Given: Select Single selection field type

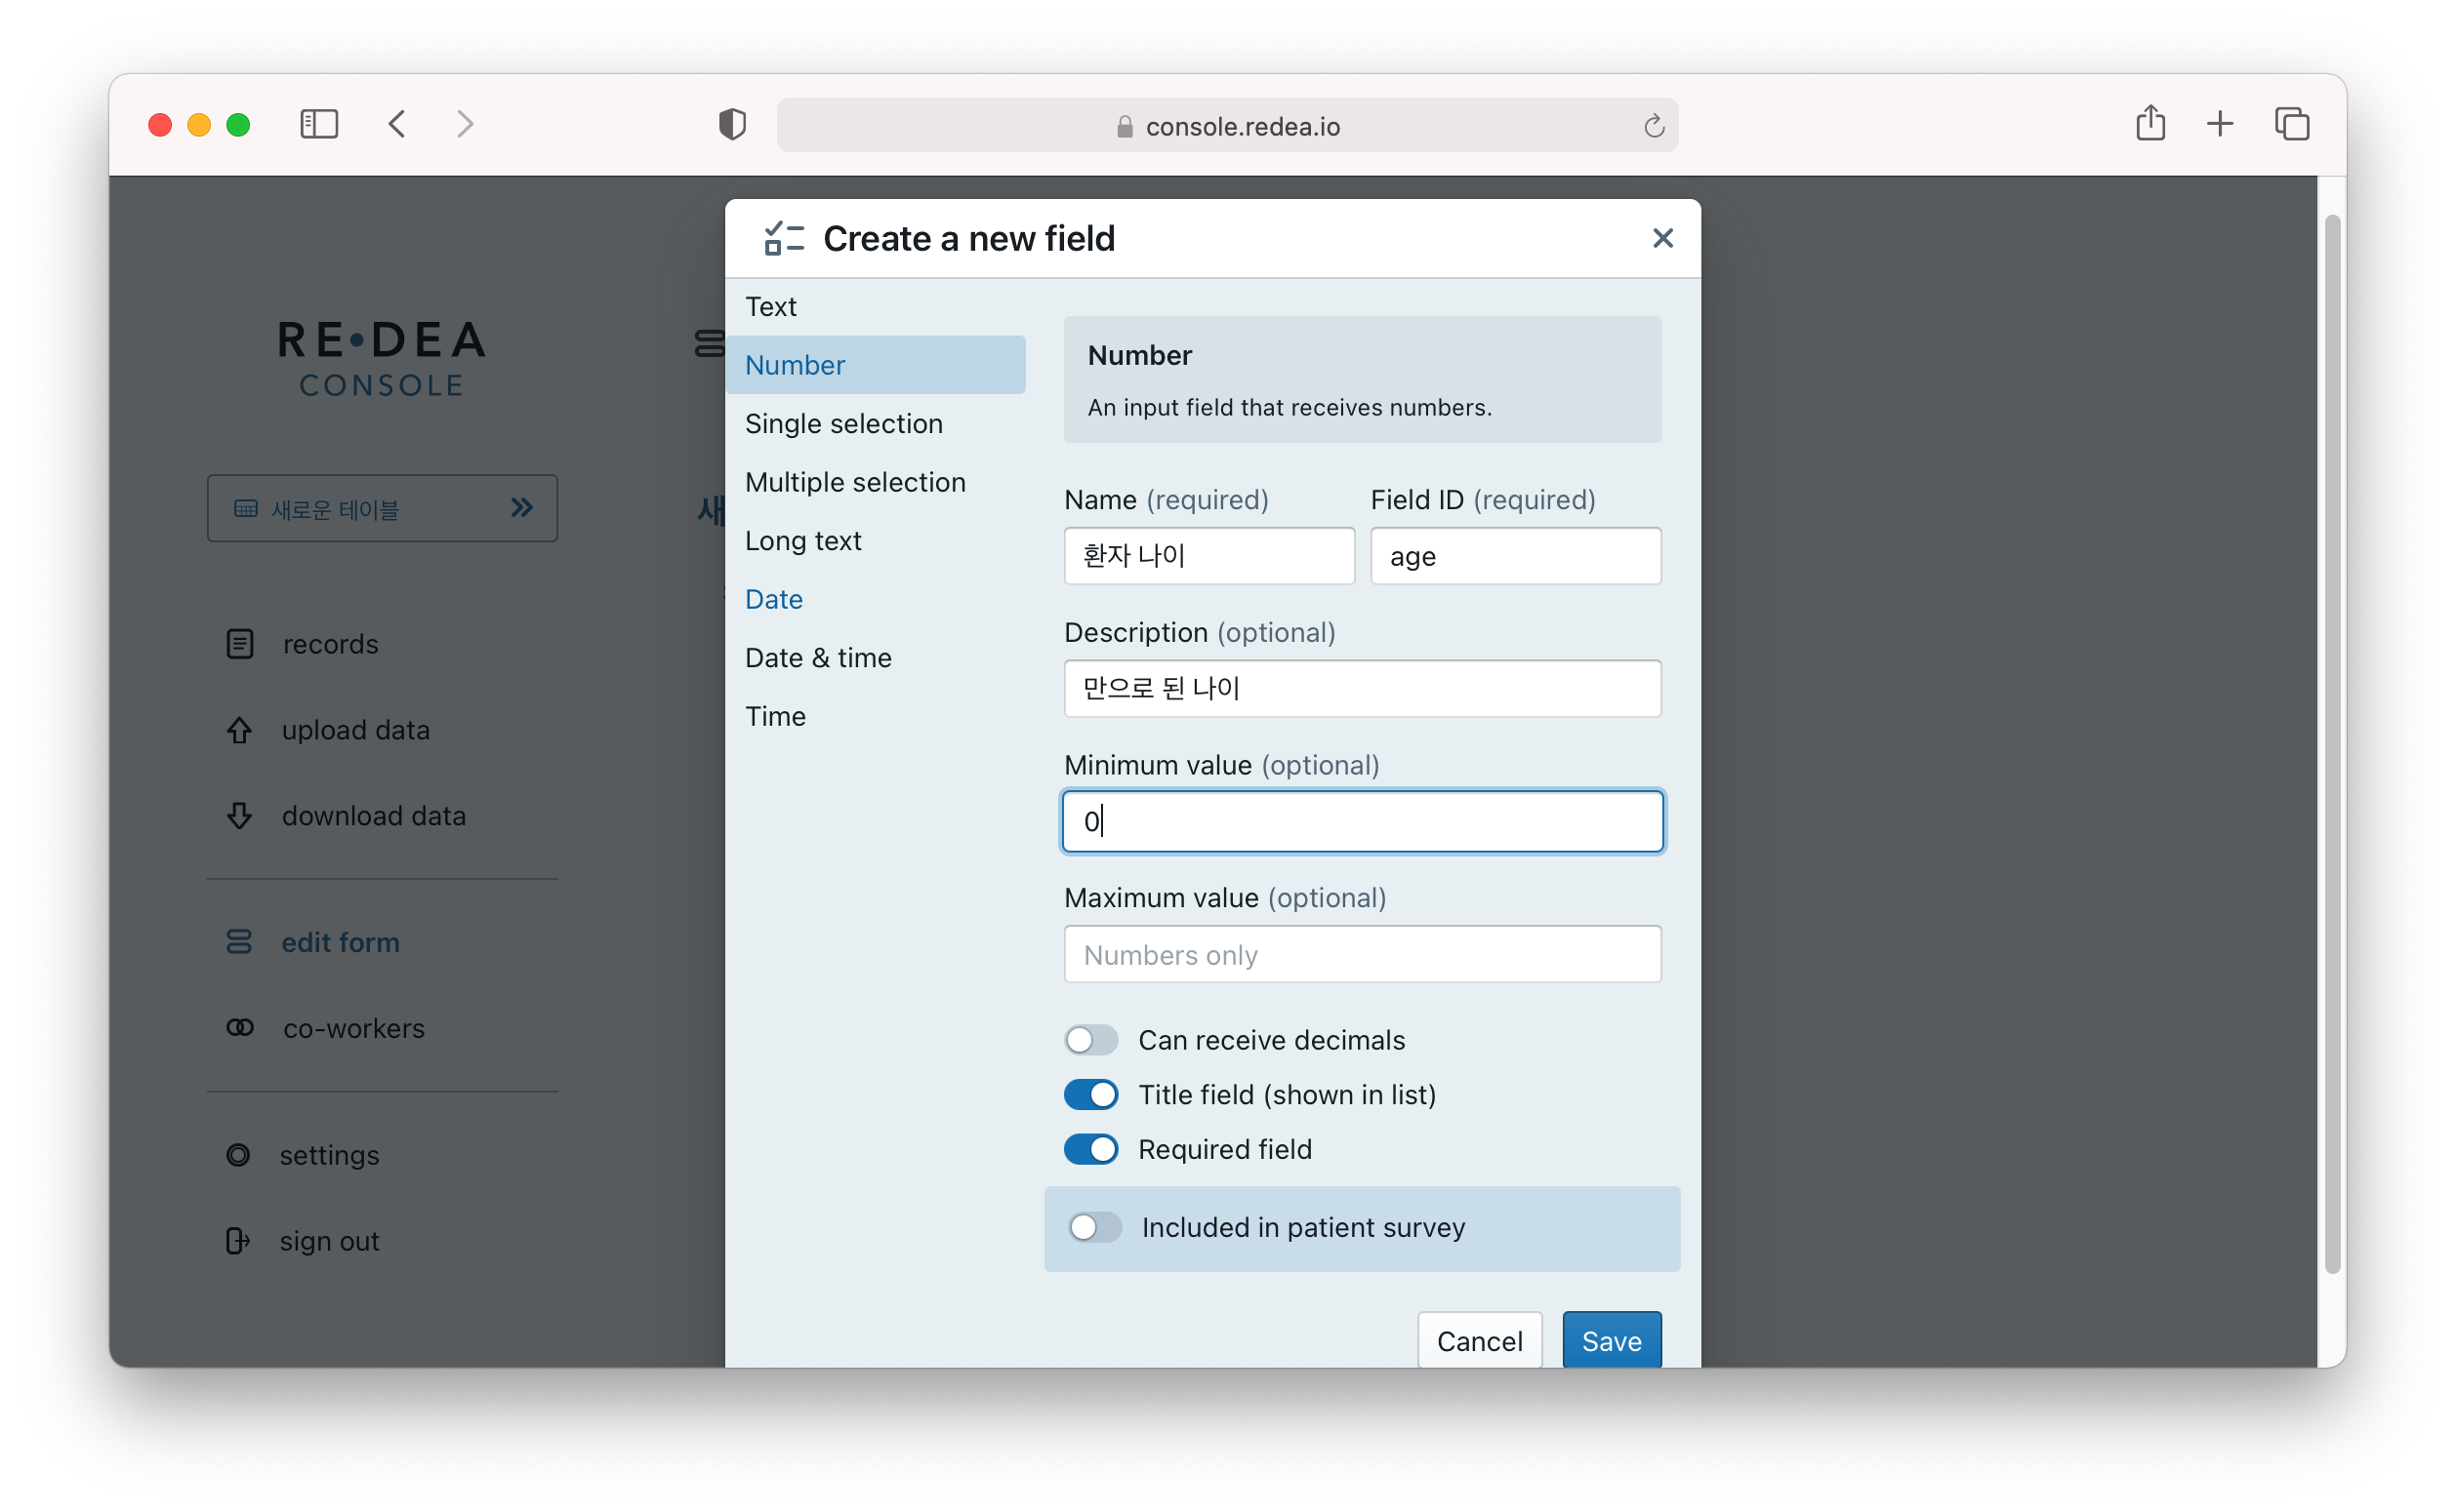Looking at the screenshot, I should 843,424.
